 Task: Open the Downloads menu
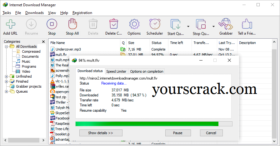(x=34, y=13)
